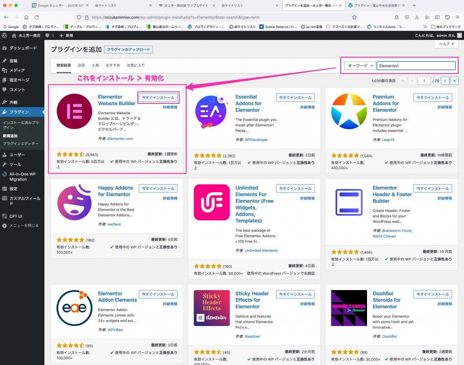Click the WordPress logo in admin bar
The image size is (464, 365).
[4, 35]
